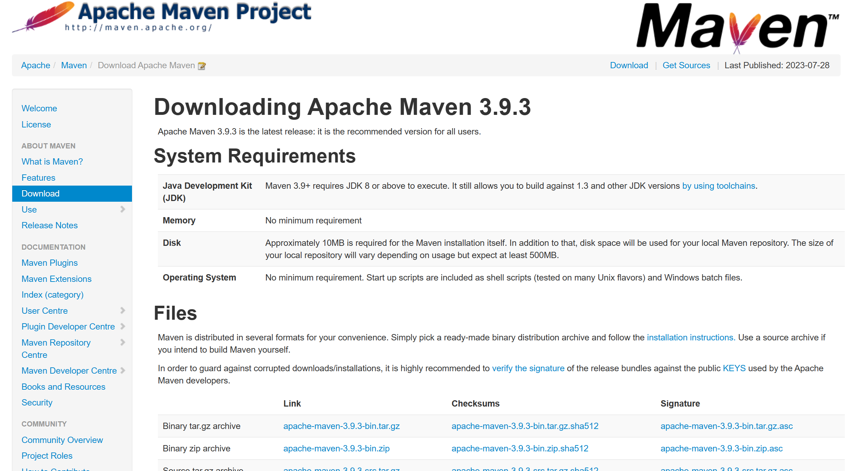Click the Get Sources link
Image resolution: width=849 pixels, height=471 pixels.
click(686, 65)
